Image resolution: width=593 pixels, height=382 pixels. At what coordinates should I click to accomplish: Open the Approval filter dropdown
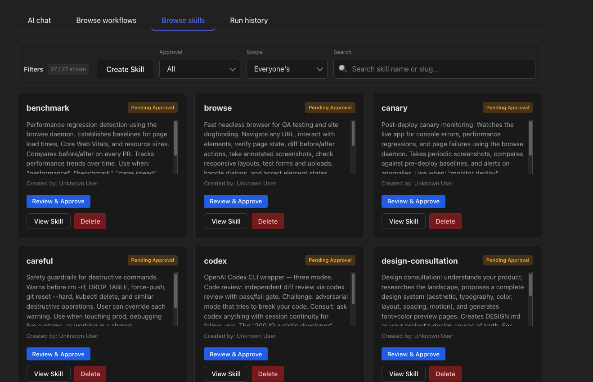tap(200, 69)
